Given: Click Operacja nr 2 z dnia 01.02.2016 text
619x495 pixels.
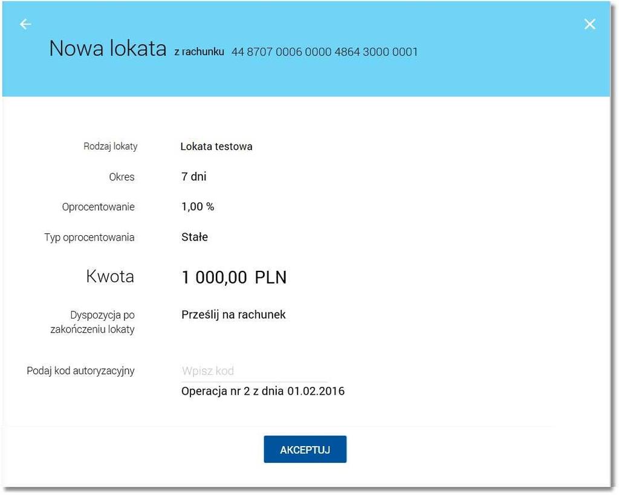Looking at the screenshot, I should click(263, 391).
